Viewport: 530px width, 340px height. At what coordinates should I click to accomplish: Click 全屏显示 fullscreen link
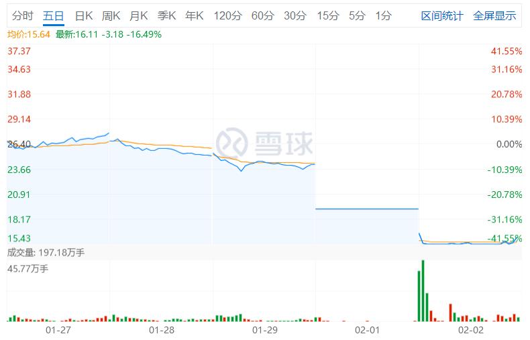[x=494, y=15]
